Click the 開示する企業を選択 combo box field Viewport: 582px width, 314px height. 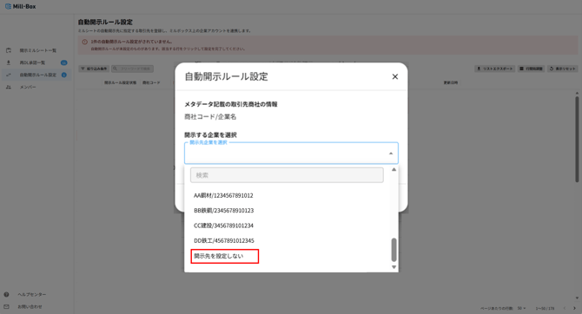point(291,154)
